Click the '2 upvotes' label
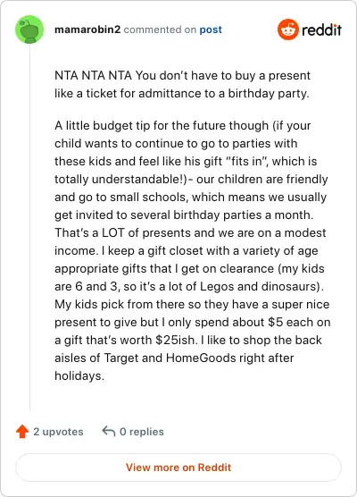 [58, 432]
